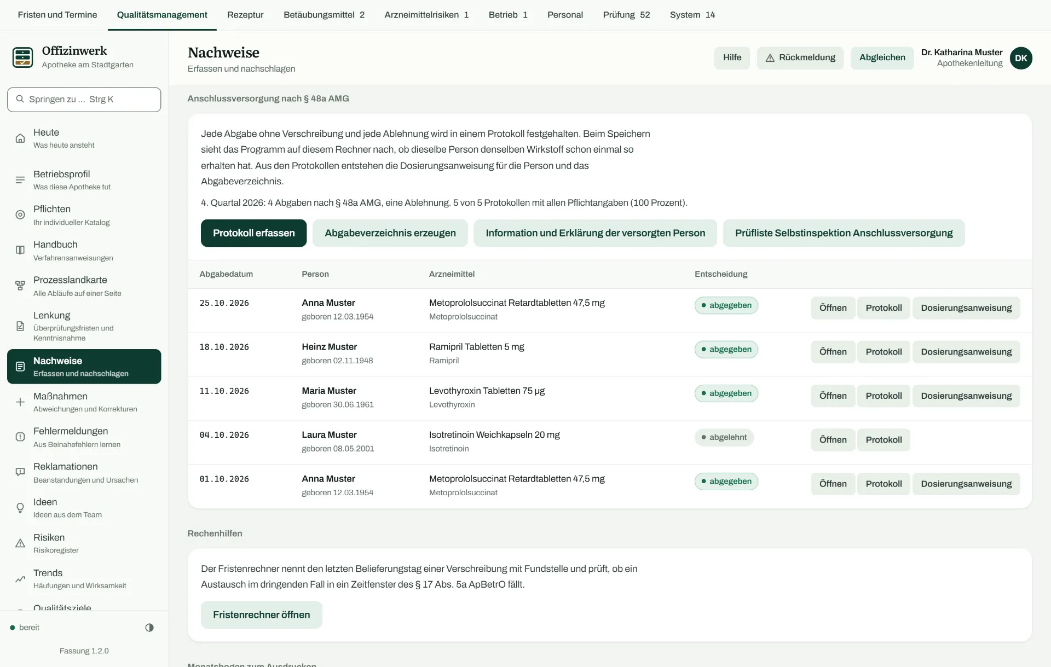Switch to the Prüfung tab
The height and width of the screenshot is (667, 1051).
(626, 15)
